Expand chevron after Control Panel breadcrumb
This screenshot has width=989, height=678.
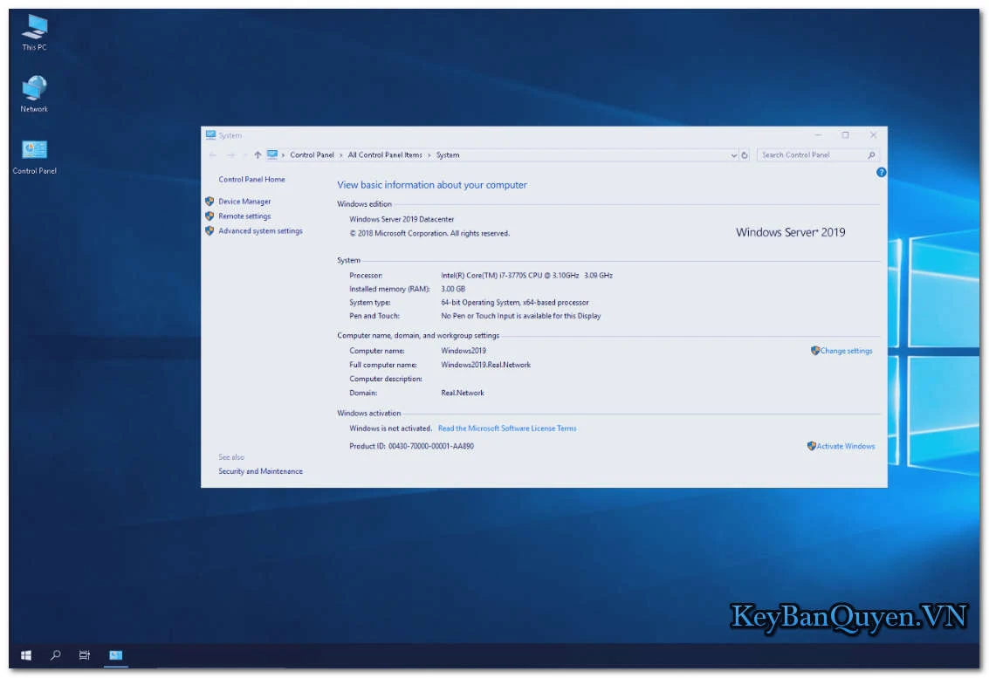(x=341, y=155)
